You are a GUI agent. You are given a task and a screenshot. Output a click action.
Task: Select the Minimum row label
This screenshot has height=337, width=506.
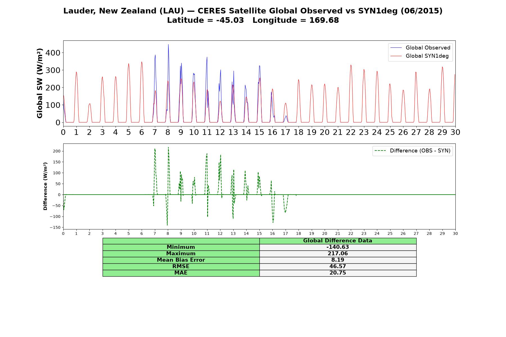point(181,247)
